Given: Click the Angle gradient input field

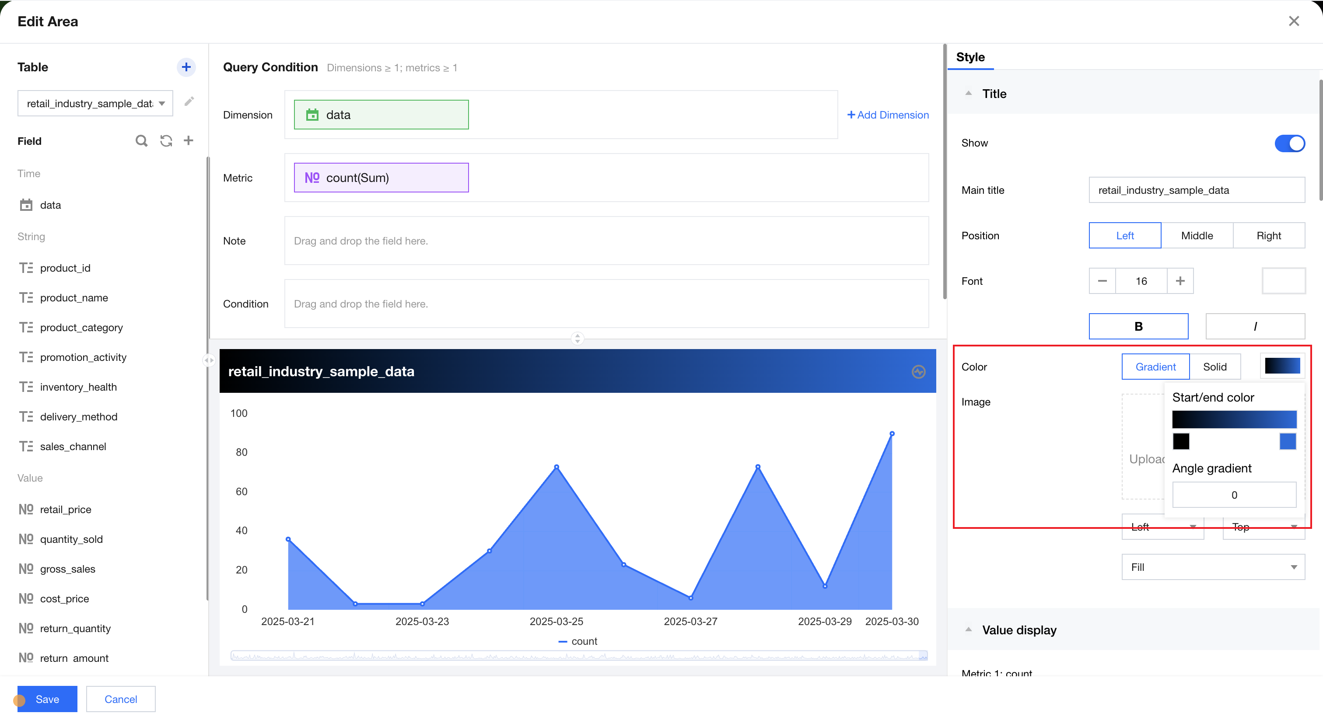Looking at the screenshot, I should tap(1234, 495).
